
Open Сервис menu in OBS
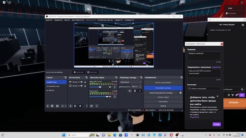pyautogui.click(x=118, y=20)
